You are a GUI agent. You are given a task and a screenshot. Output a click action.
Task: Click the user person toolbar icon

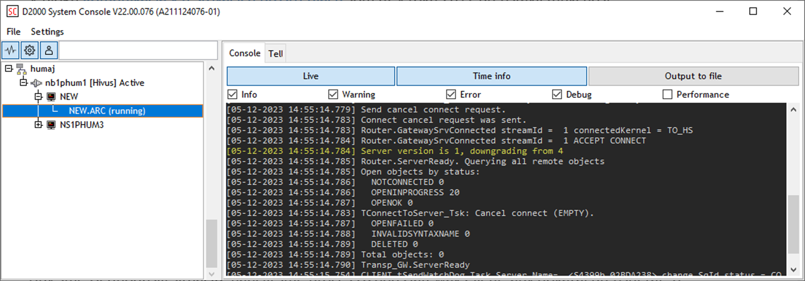[x=49, y=50]
